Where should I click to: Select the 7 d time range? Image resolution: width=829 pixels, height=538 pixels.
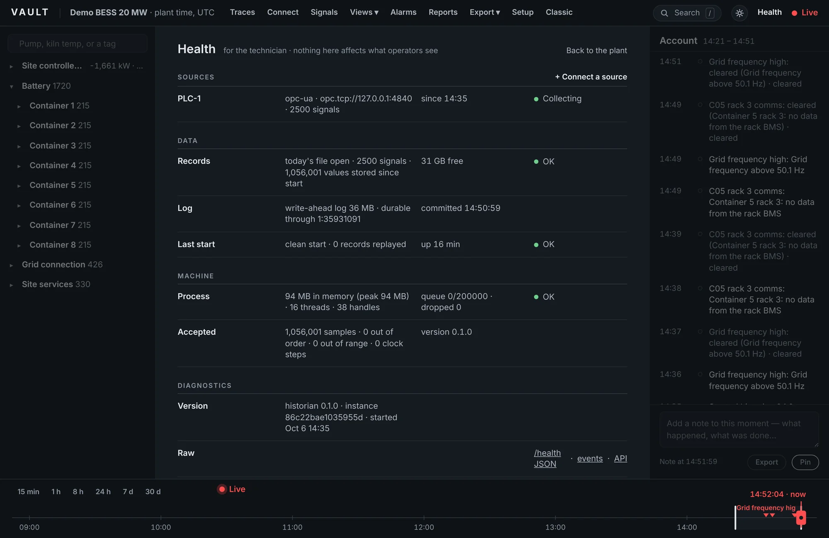coord(128,492)
